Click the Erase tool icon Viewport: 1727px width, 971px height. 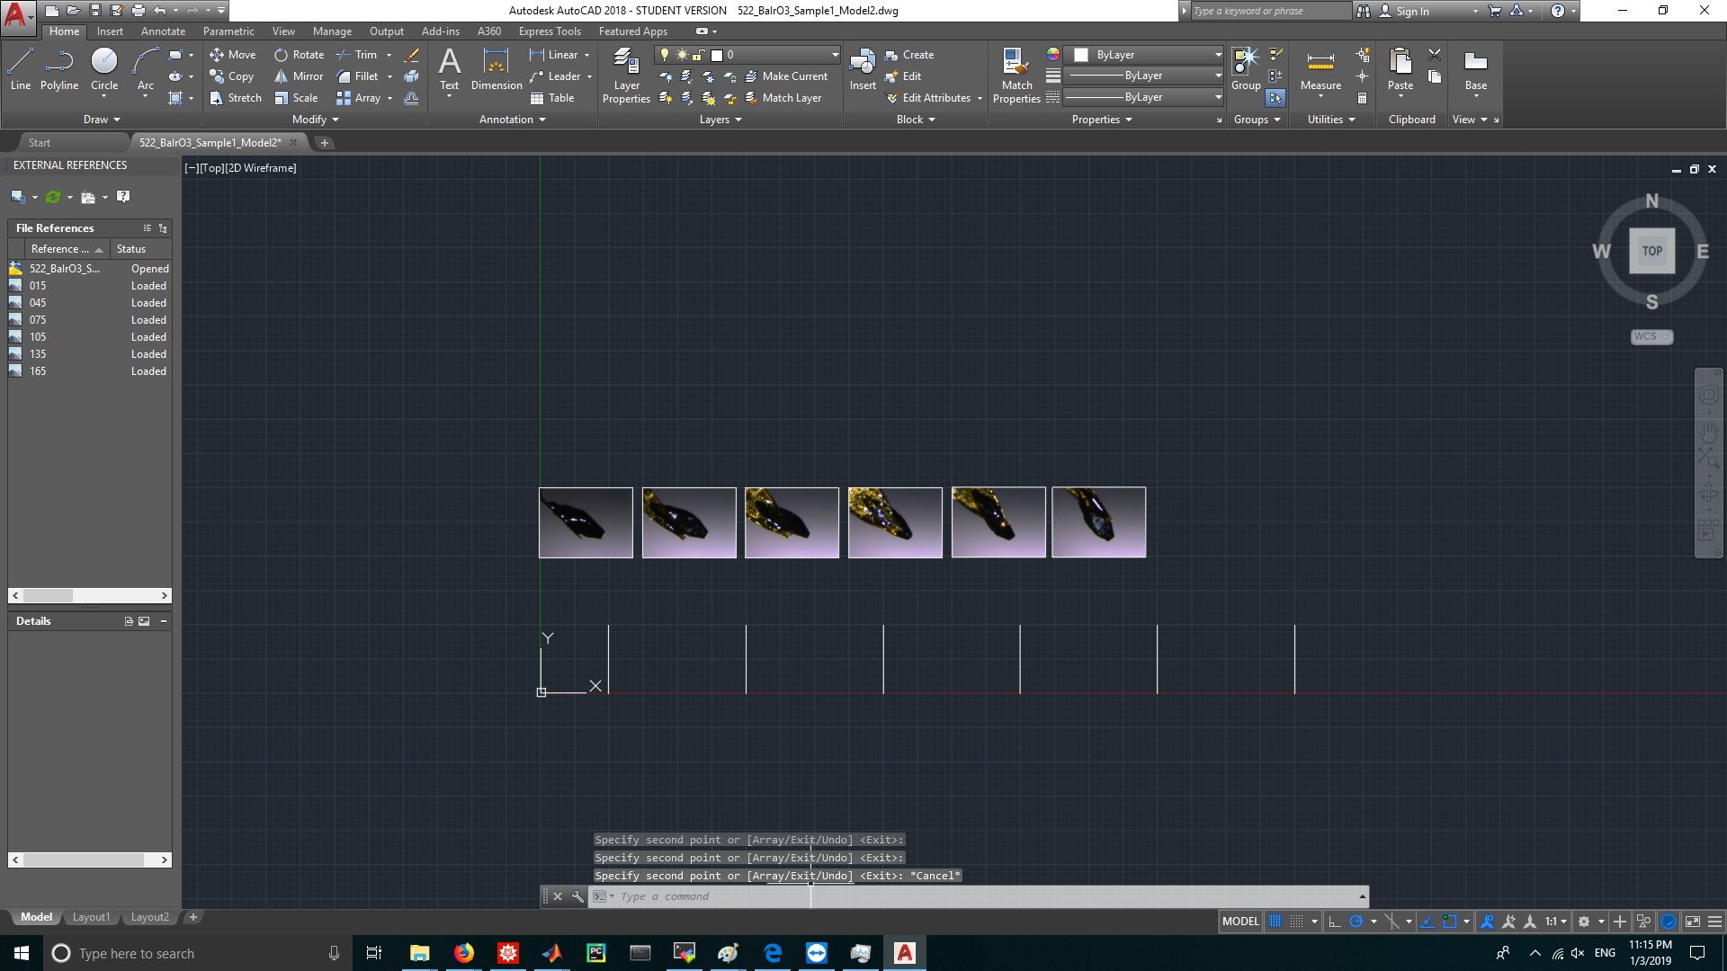[x=411, y=55]
